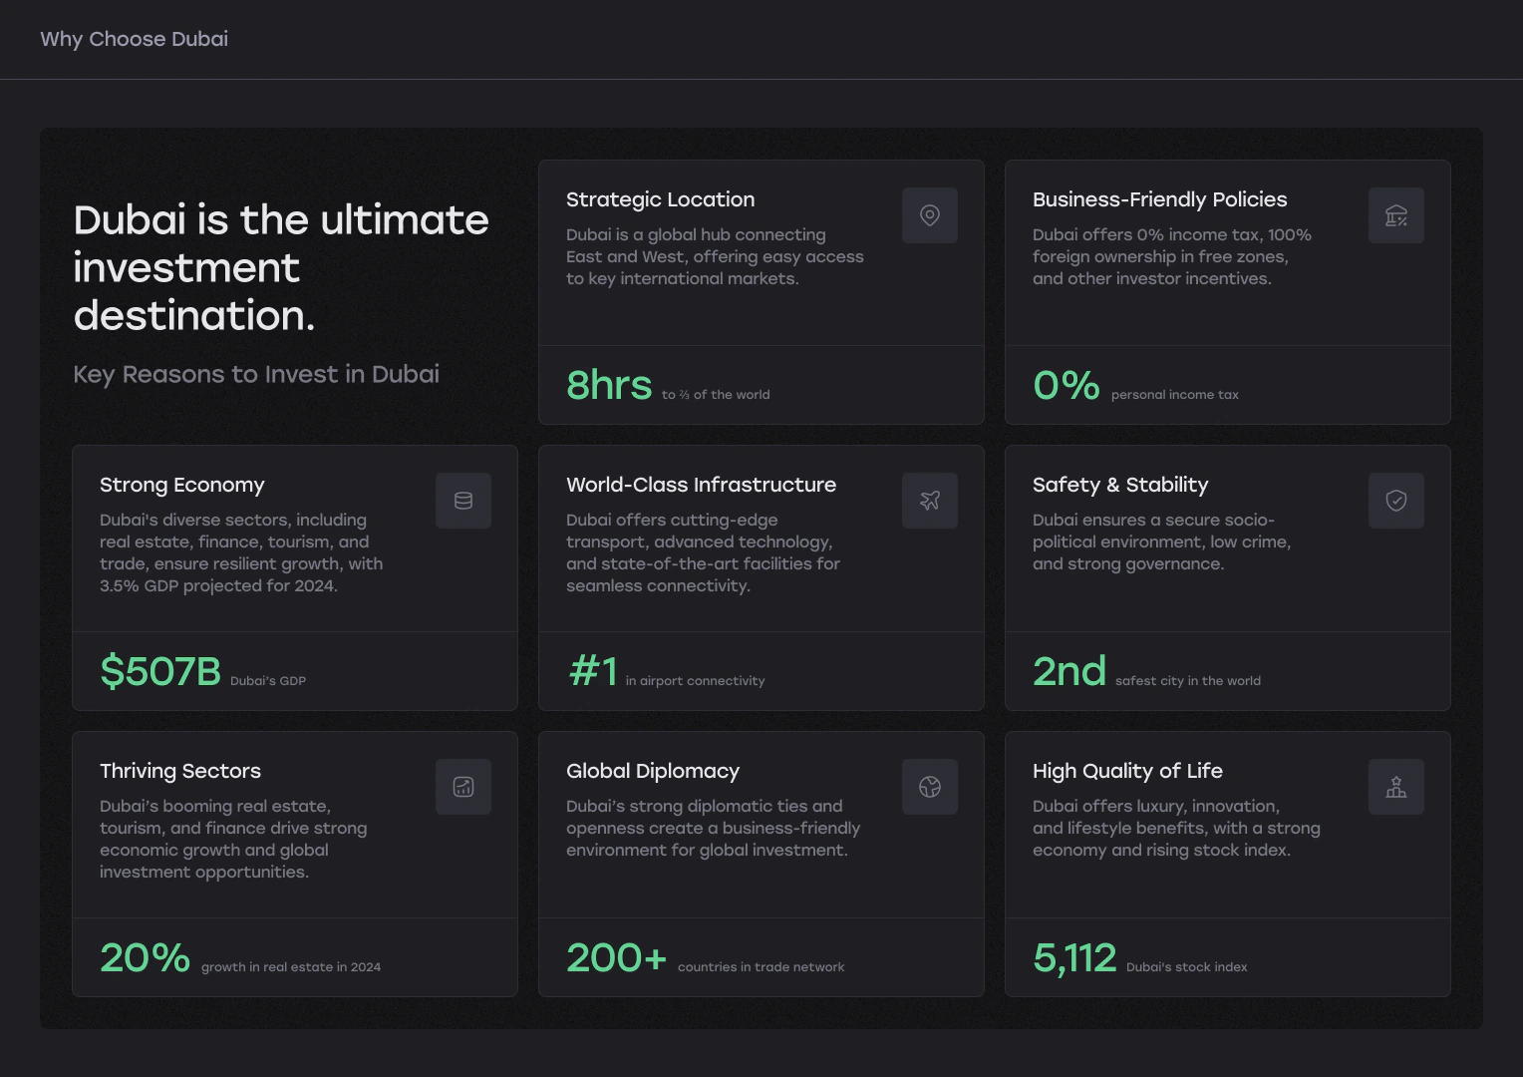Click the Global Diplomacy description paragraph
1523x1077 pixels.
(x=714, y=828)
